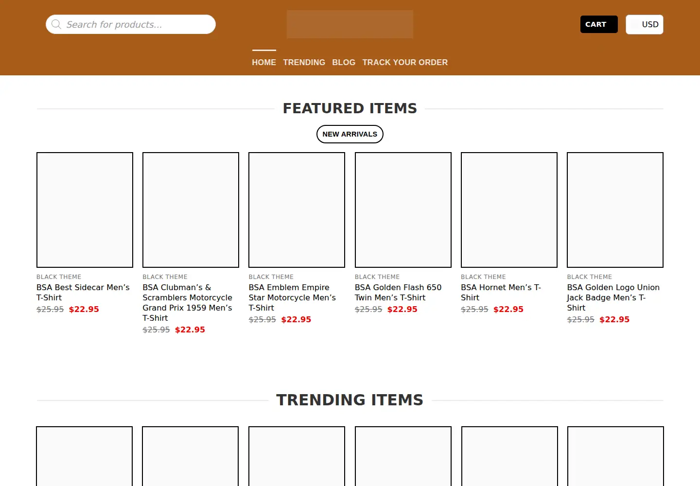Click the search magnifier icon
Viewport: 700px width, 486px height.
click(x=56, y=24)
